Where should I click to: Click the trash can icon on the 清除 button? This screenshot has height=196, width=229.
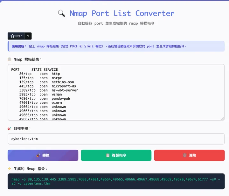point(184,155)
